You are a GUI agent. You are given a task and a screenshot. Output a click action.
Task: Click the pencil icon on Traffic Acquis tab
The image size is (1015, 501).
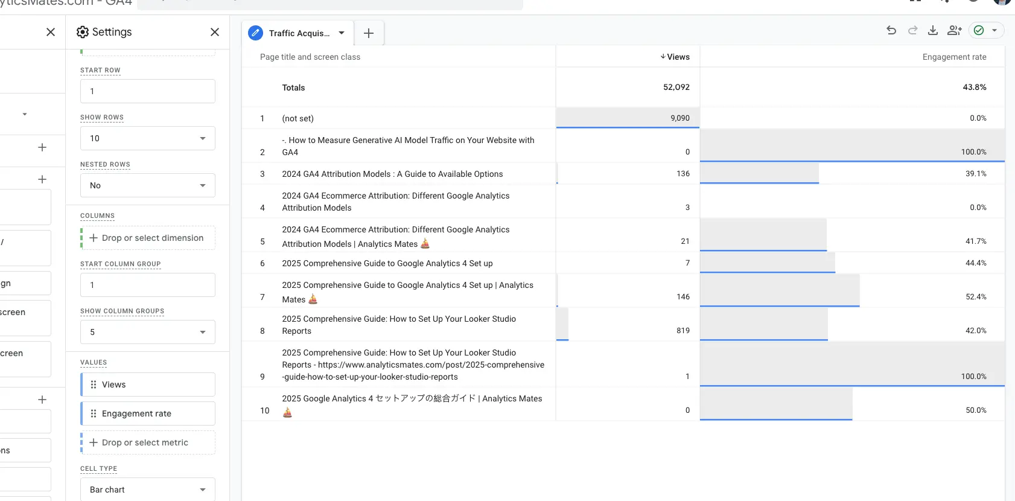point(256,33)
